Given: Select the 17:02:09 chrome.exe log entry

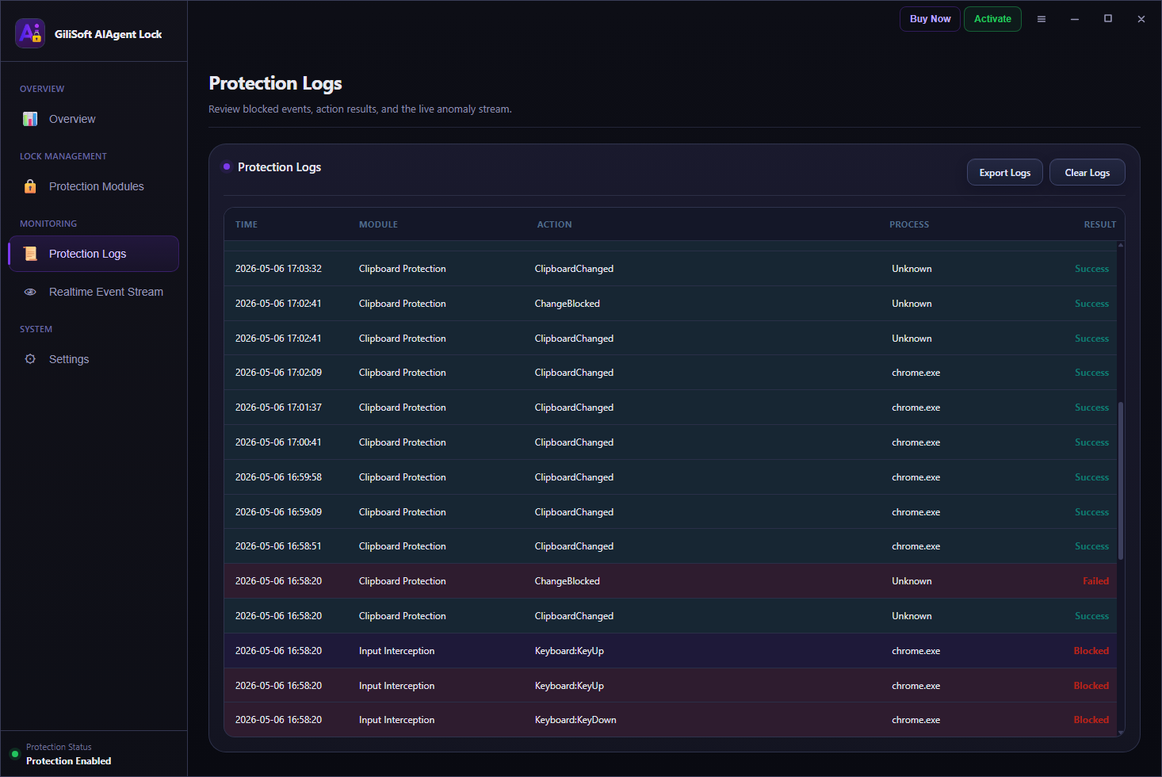Looking at the screenshot, I should pos(671,373).
